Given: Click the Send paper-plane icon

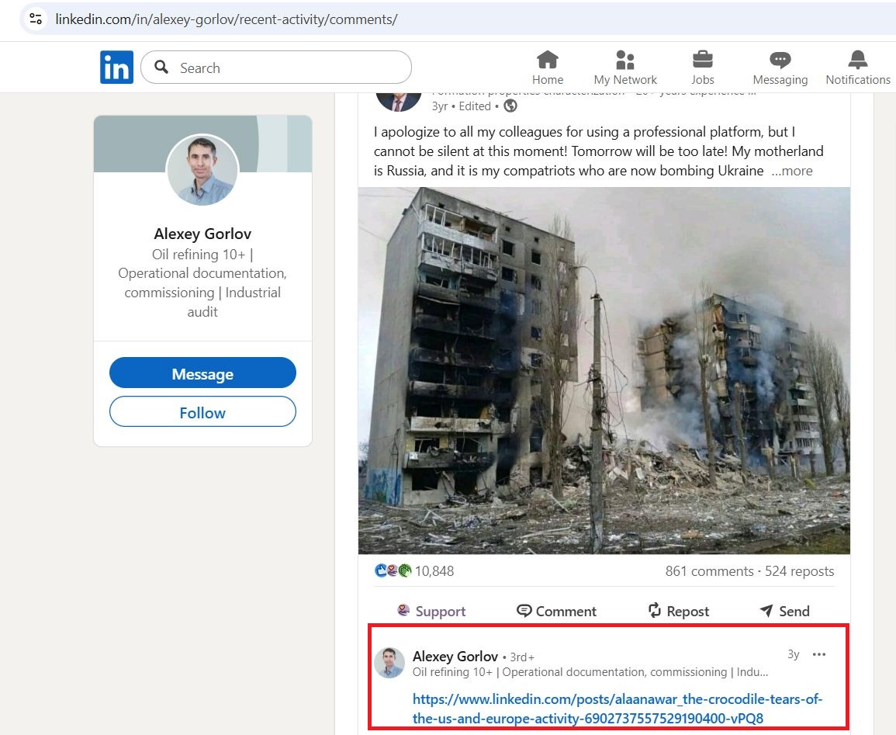Looking at the screenshot, I should point(766,611).
